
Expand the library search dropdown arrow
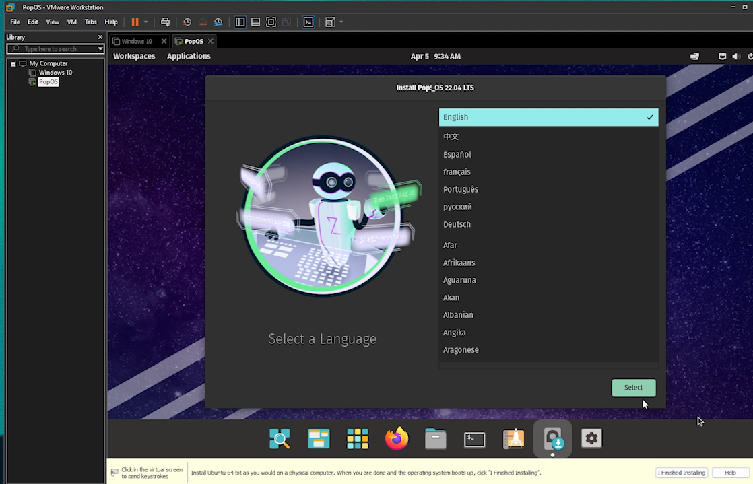point(100,49)
